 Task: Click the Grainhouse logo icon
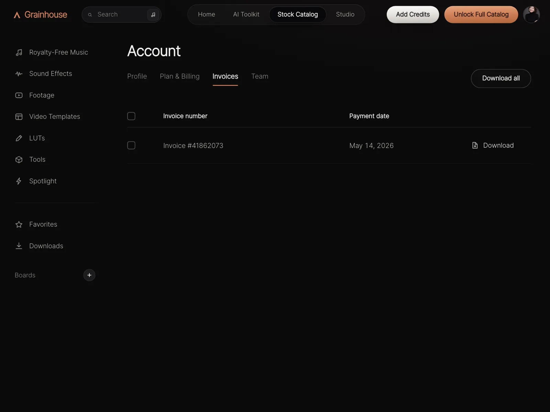click(17, 15)
